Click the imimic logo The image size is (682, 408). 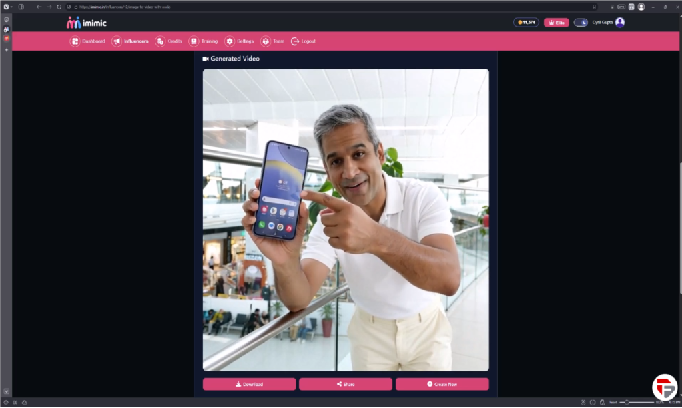87,23
